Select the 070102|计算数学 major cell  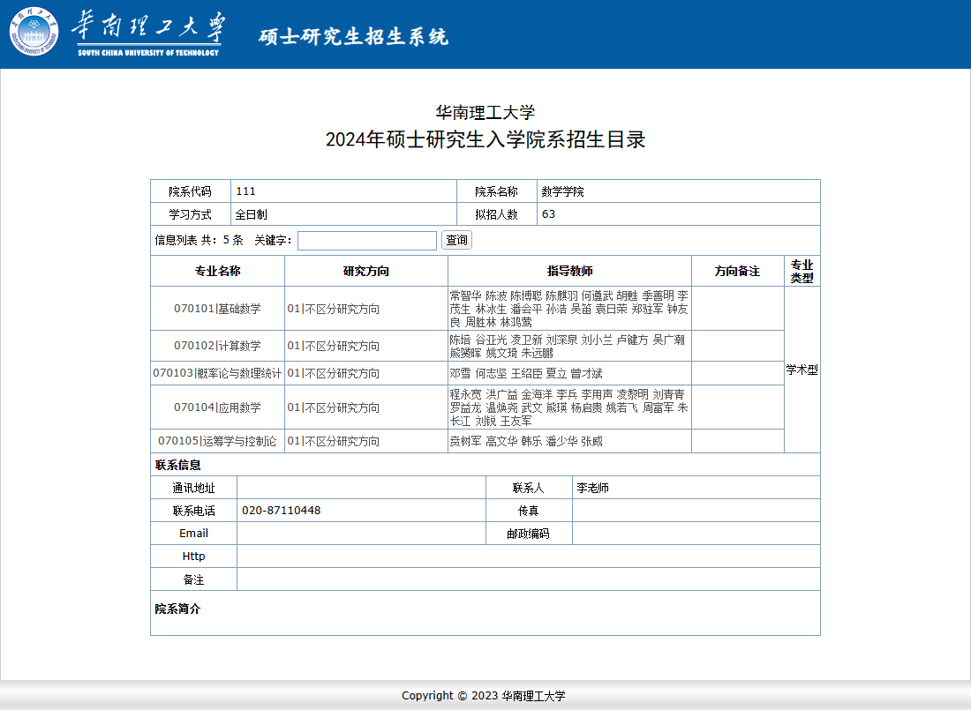217,346
